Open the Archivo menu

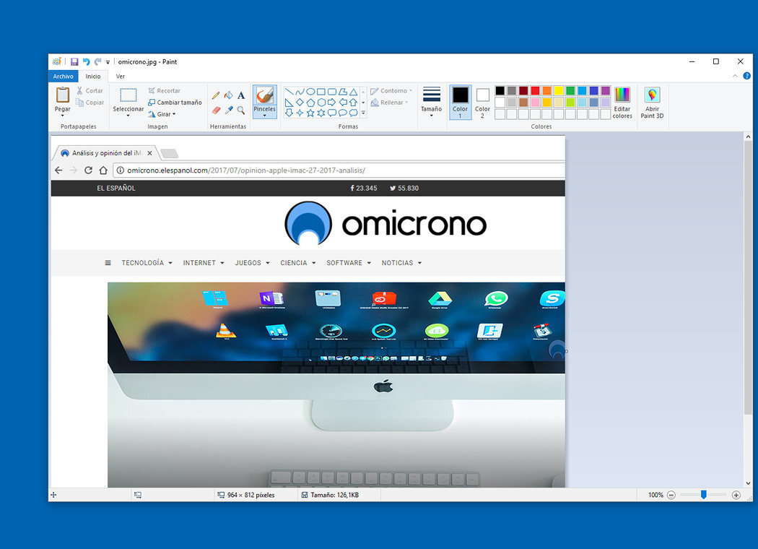click(63, 76)
